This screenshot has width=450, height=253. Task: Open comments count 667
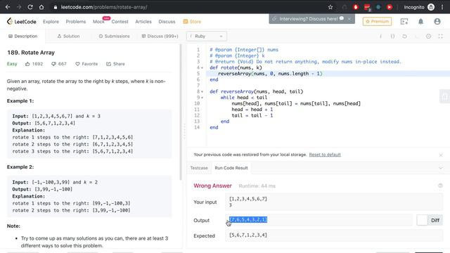(59, 64)
